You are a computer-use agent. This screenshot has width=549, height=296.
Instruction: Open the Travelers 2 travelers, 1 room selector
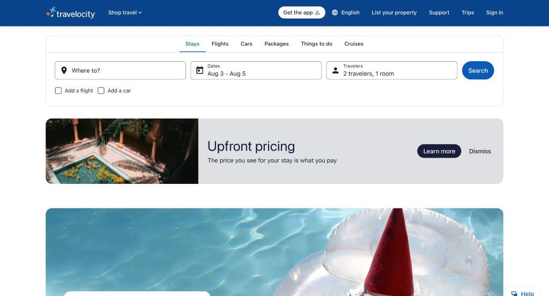click(392, 70)
